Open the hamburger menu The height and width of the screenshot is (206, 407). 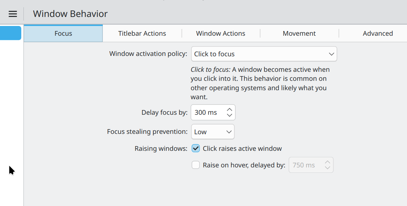coord(13,14)
